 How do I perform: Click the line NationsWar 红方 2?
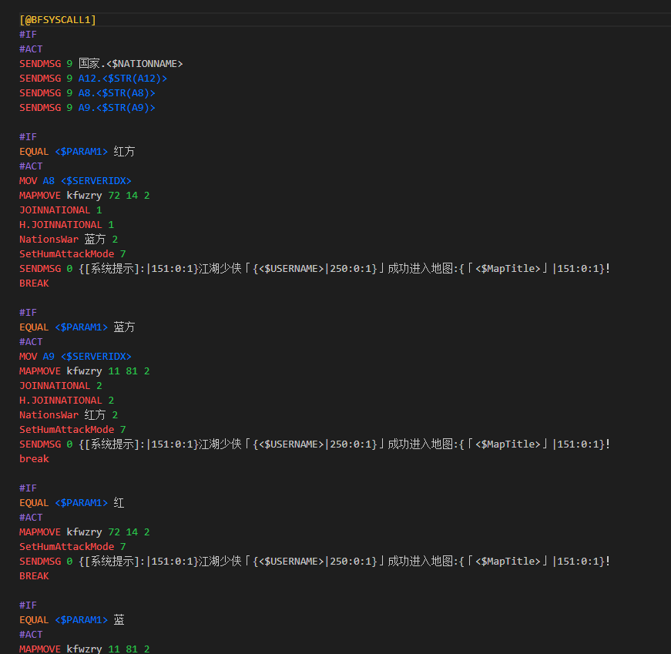click(69, 414)
